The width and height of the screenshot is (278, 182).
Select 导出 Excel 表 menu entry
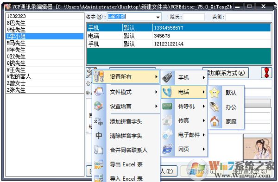click(126, 164)
